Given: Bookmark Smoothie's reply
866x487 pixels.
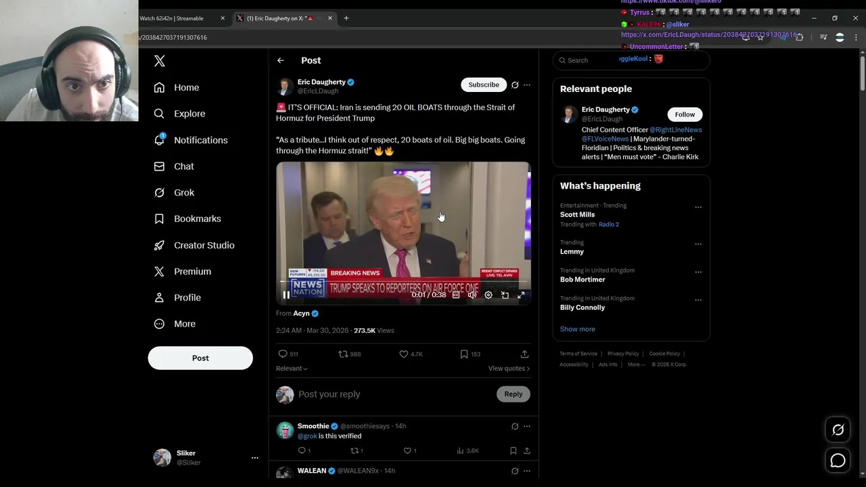Looking at the screenshot, I should (513, 450).
